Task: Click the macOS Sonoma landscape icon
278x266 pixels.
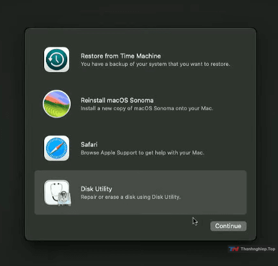Action: [x=57, y=104]
